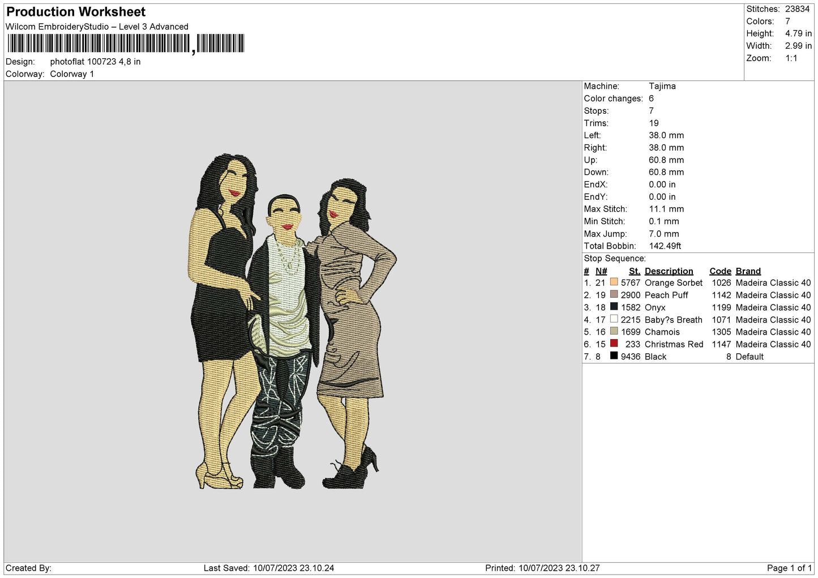818x578 pixels.
Task: Click the 'Chamois' description text
Action: tap(662, 332)
